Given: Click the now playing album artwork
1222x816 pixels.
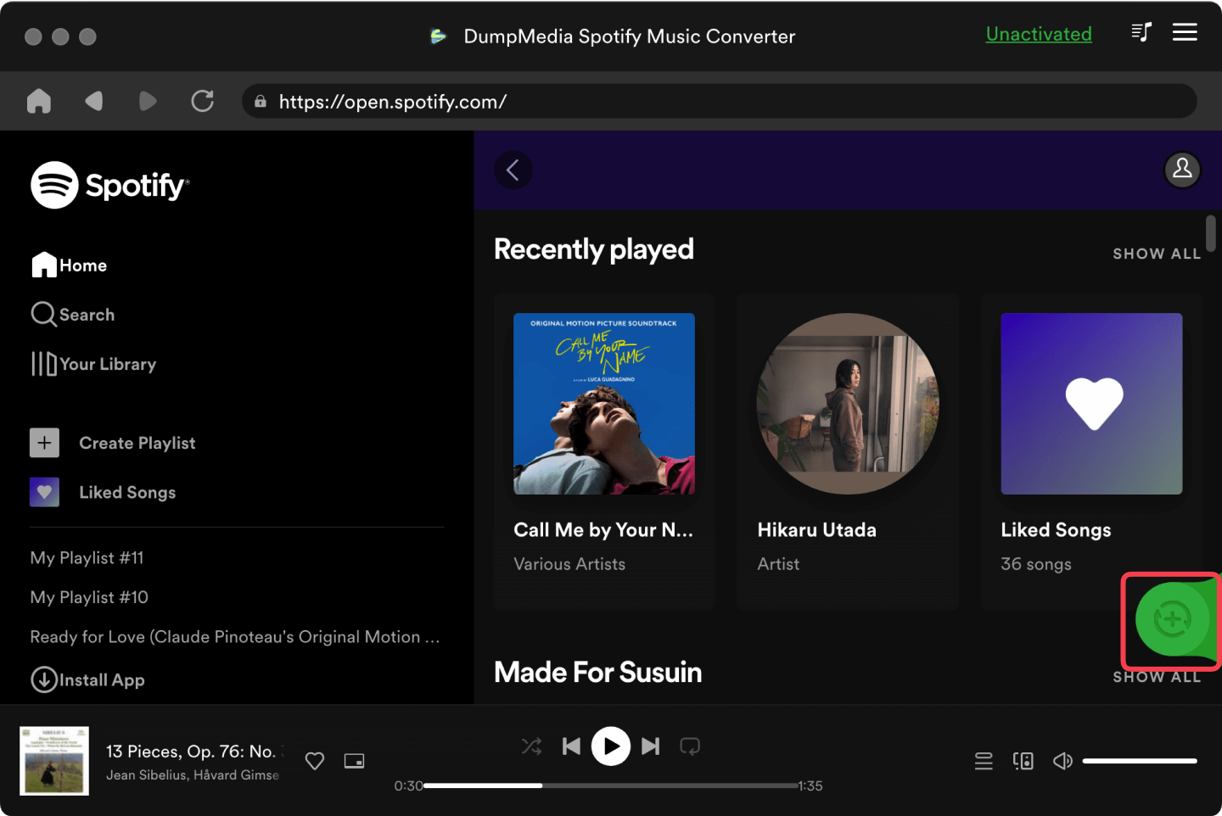Looking at the screenshot, I should [x=54, y=761].
